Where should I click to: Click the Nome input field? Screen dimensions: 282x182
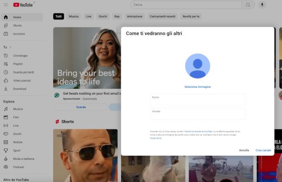coord(197,100)
